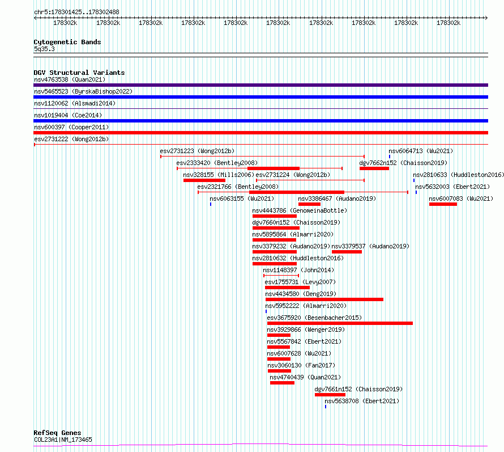Screen dimensions: 504x452
Task: Open the esv2731224 (Wong2012b) variant
Action: (293, 175)
